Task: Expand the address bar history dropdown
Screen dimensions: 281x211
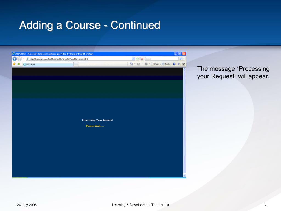Action: click(134, 59)
